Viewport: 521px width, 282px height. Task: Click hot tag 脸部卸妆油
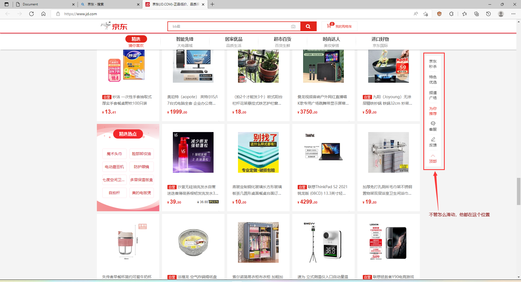(x=141, y=154)
